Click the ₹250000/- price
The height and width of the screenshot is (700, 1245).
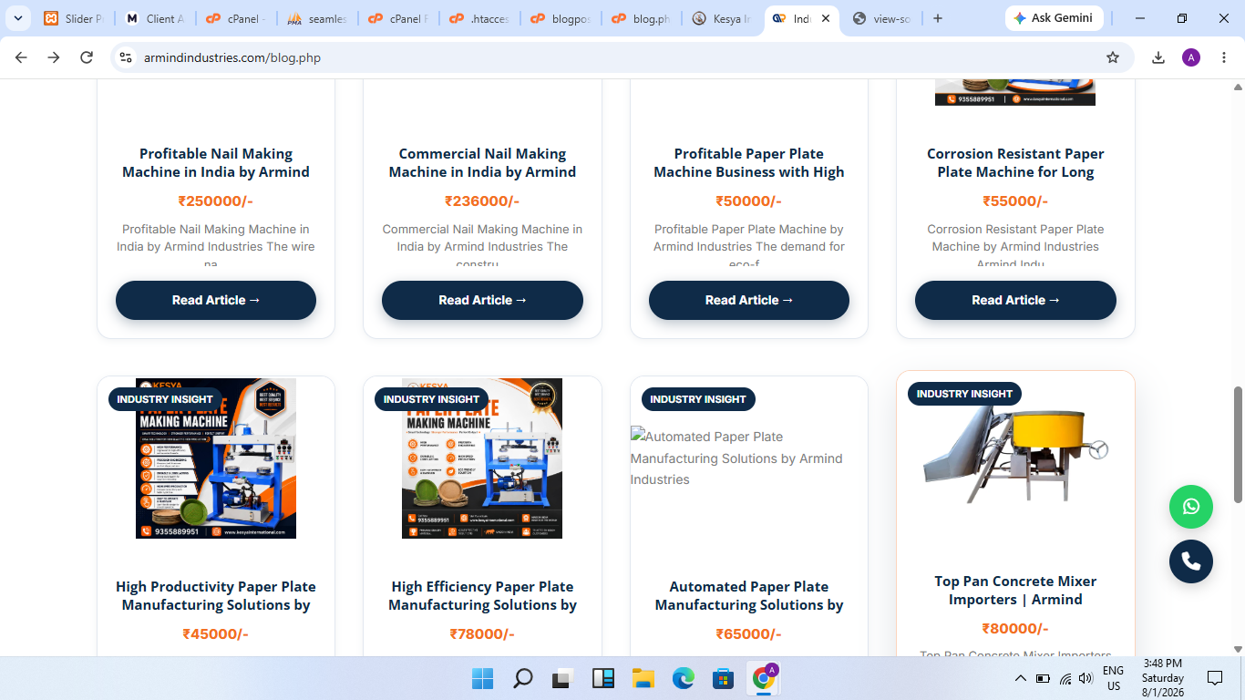[x=216, y=201]
